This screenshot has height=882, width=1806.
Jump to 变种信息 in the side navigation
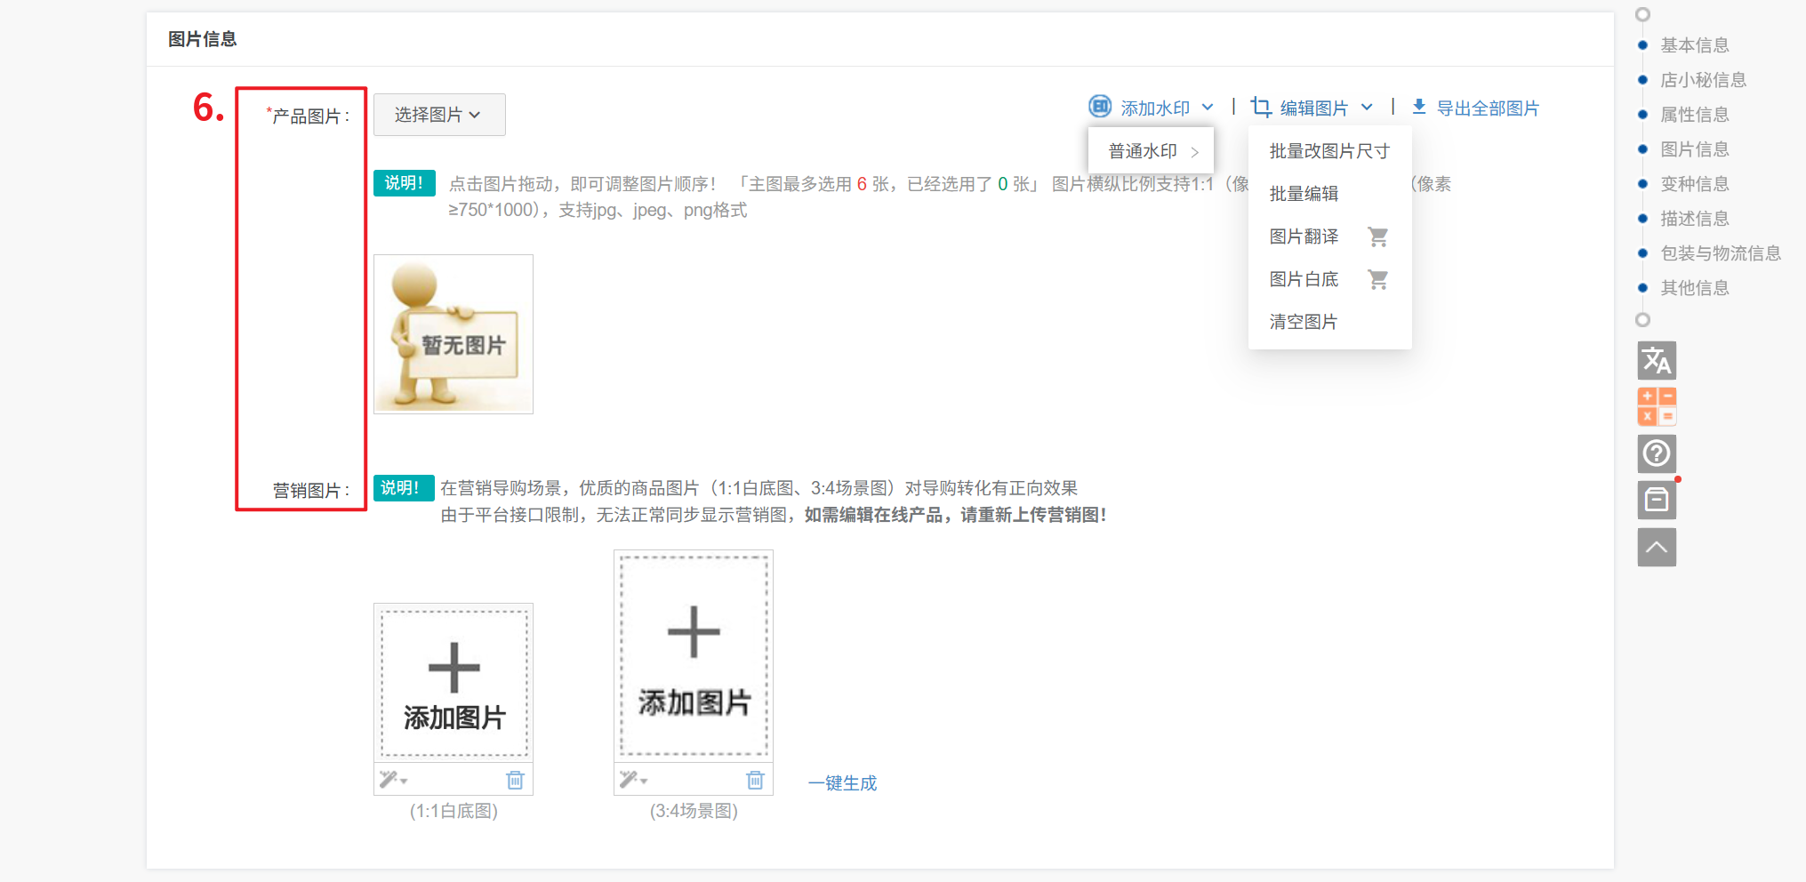(1694, 184)
